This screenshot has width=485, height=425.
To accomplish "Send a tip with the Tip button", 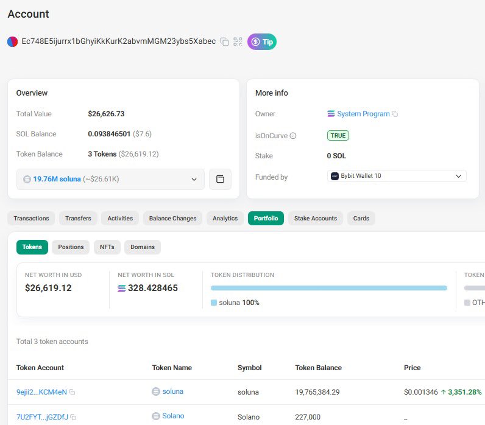I will (x=262, y=42).
